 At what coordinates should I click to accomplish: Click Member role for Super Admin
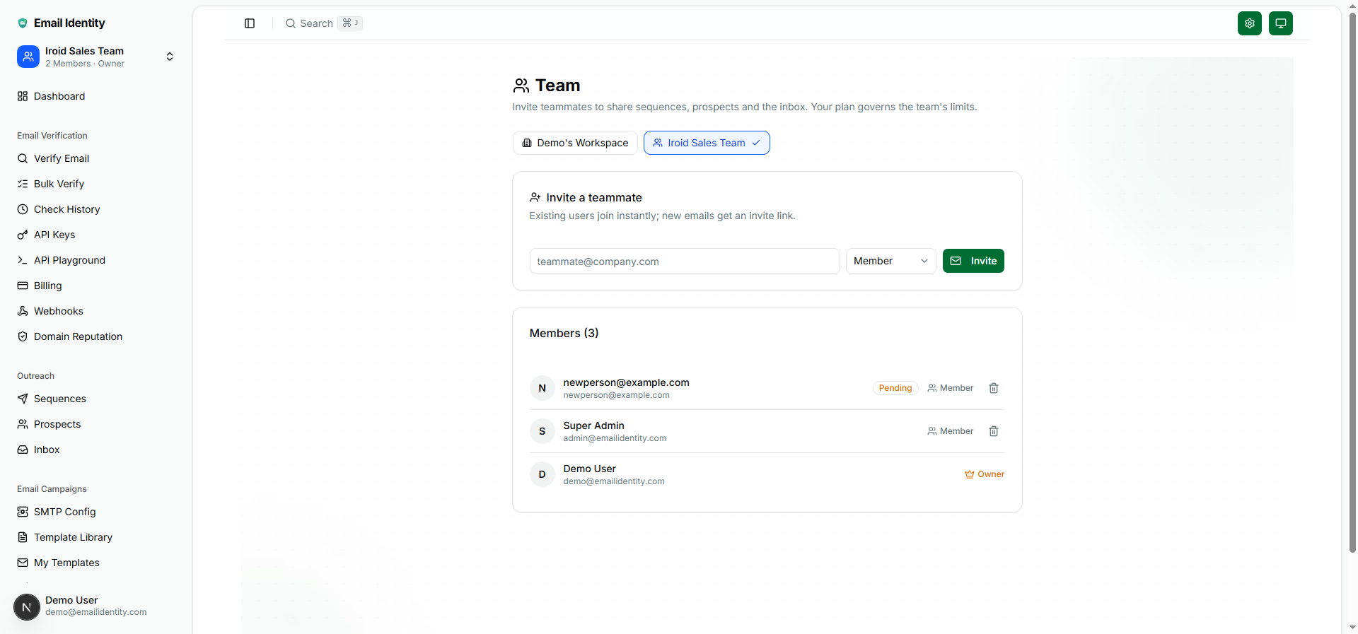(x=951, y=431)
